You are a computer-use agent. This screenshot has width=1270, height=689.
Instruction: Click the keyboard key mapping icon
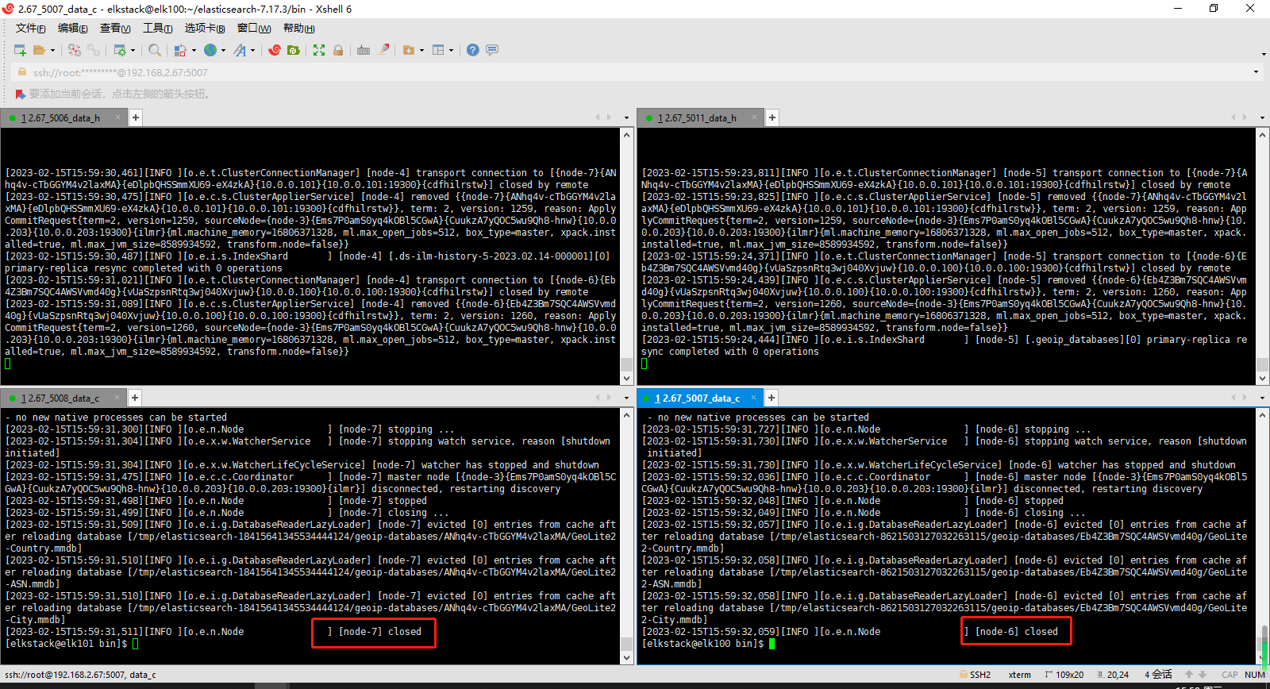pyautogui.click(x=364, y=50)
